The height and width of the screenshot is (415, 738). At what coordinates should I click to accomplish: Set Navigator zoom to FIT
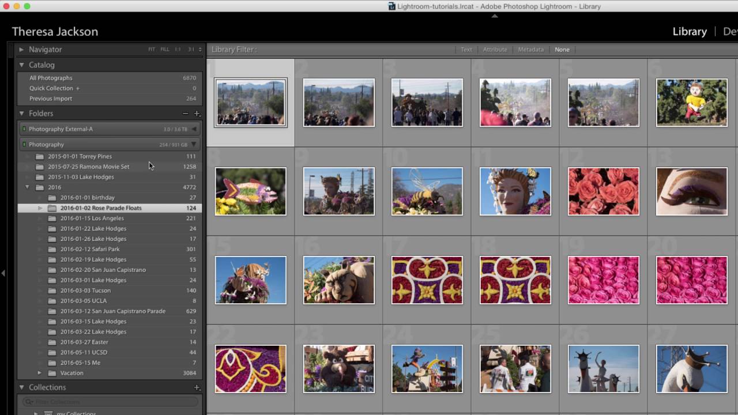152,50
